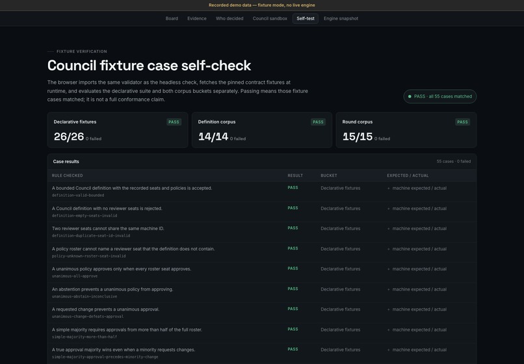Click PASS badge on Round corpus card
The width and height of the screenshot is (524, 364).
pos(462,122)
